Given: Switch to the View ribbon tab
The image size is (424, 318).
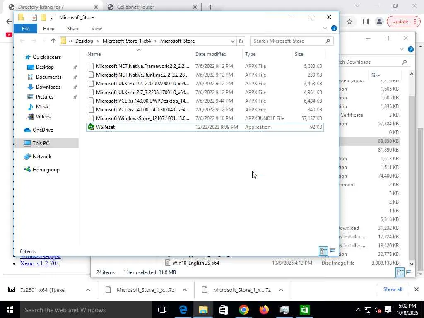Looking at the screenshot, I should click(96, 29).
